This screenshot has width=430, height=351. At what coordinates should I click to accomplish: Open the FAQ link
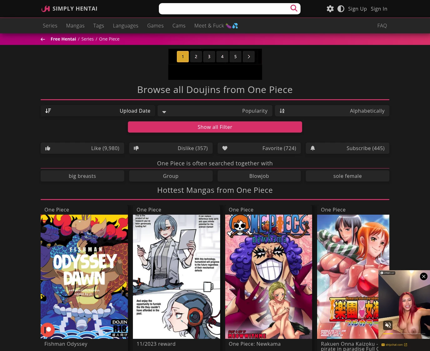(382, 26)
